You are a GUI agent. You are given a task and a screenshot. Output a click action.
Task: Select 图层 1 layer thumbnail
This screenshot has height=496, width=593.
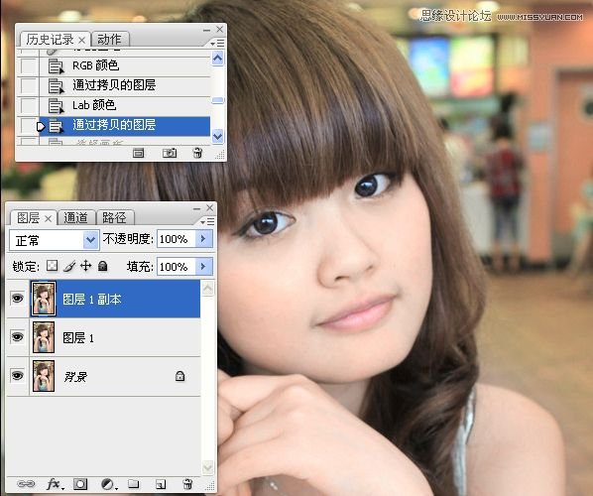[44, 337]
